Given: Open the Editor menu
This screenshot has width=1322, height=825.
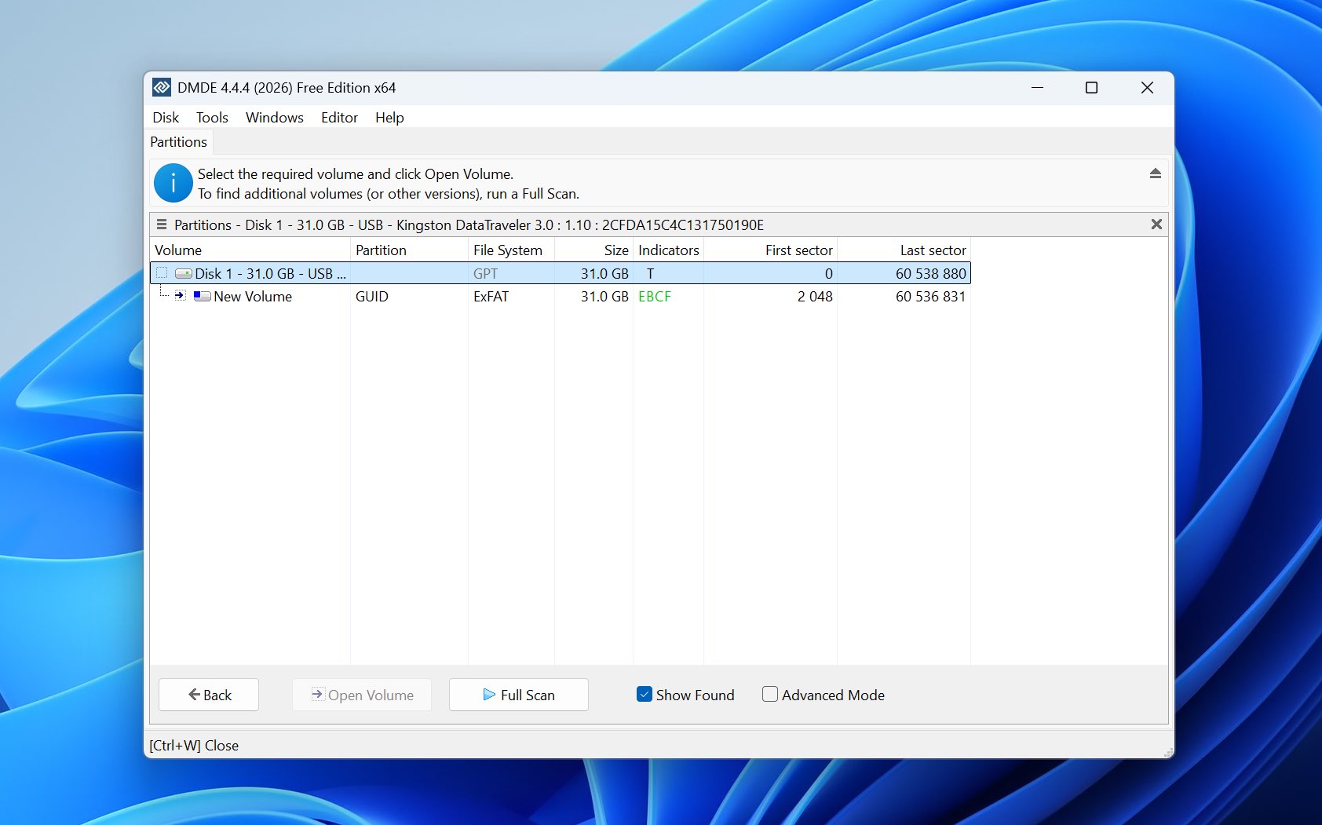Looking at the screenshot, I should click(339, 117).
